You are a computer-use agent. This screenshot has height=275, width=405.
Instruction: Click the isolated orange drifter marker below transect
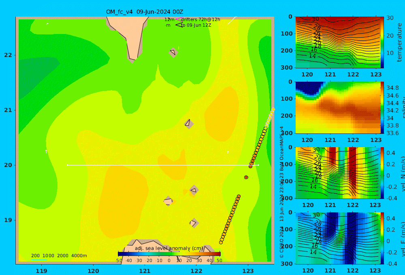[x=246, y=177]
